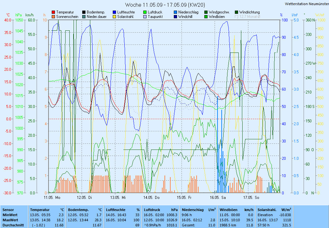Click the 14.05. Do date marker

coord(152,198)
